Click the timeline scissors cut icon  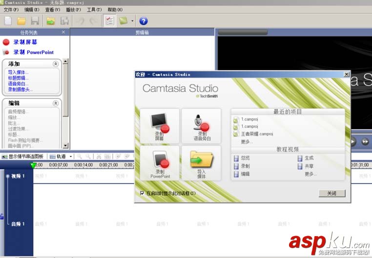pos(99,157)
